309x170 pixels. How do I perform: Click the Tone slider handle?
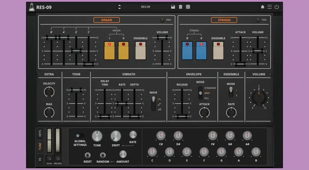click(76, 90)
